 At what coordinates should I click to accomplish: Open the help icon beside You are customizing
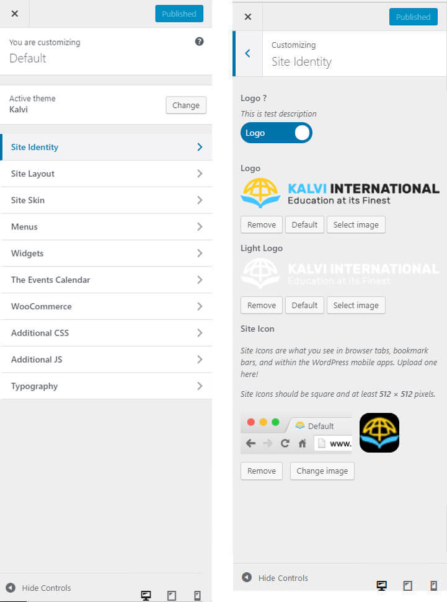click(x=199, y=42)
